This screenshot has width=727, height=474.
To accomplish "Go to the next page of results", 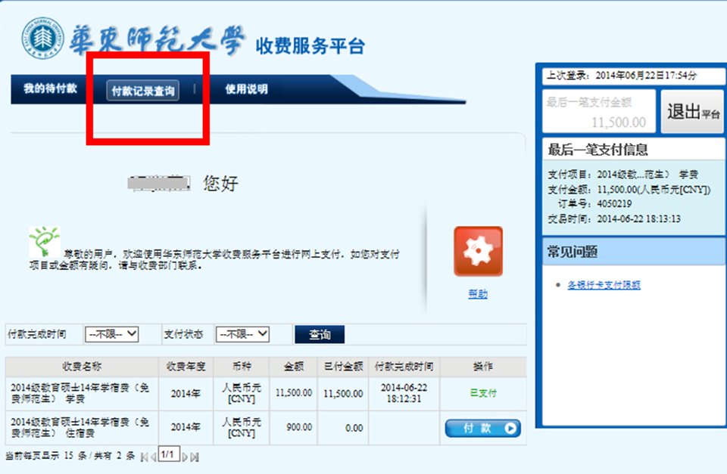I will (185, 457).
